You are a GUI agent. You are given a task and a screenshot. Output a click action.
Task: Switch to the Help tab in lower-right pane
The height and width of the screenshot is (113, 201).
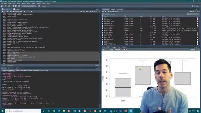pos(119,47)
